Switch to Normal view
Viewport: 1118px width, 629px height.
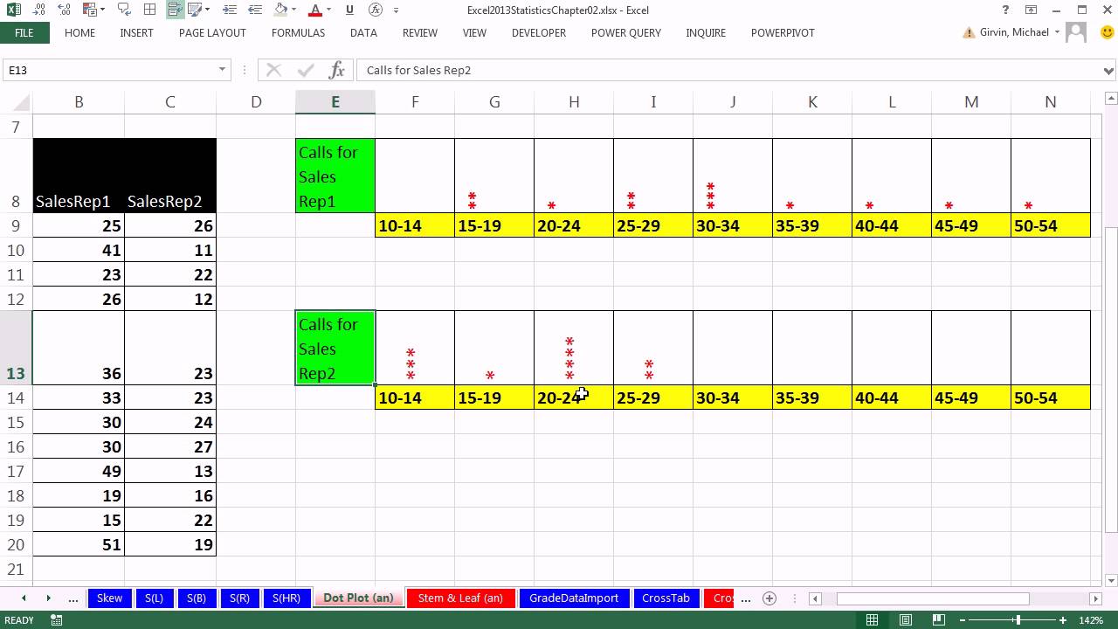coord(872,620)
